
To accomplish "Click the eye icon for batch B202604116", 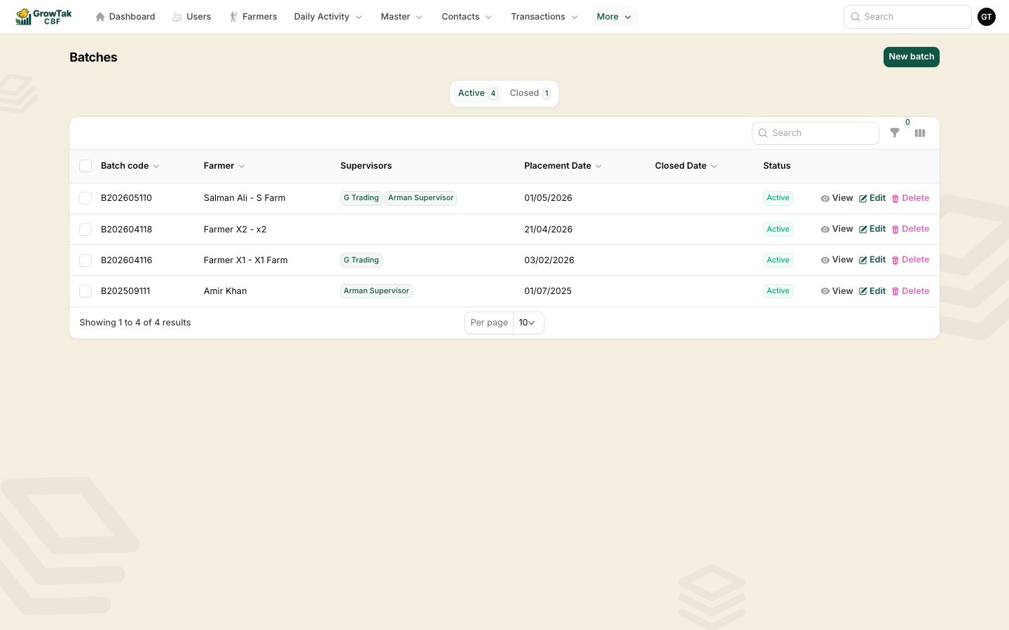I will tap(825, 260).
